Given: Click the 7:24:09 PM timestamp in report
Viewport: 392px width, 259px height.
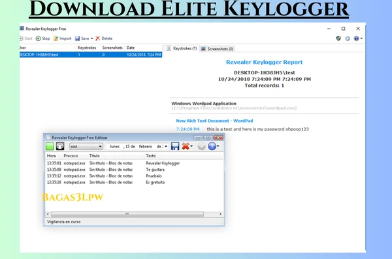Looking at the screenshot, I should [x=188, y=129].
